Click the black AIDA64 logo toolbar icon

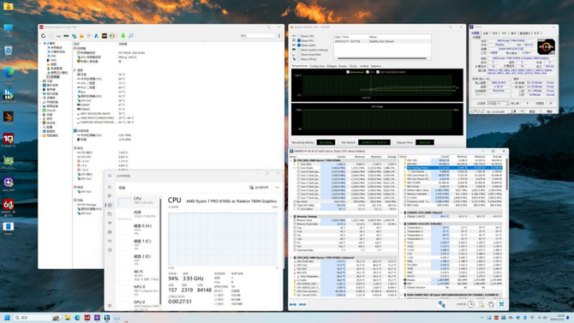click(x=105, y=36)
